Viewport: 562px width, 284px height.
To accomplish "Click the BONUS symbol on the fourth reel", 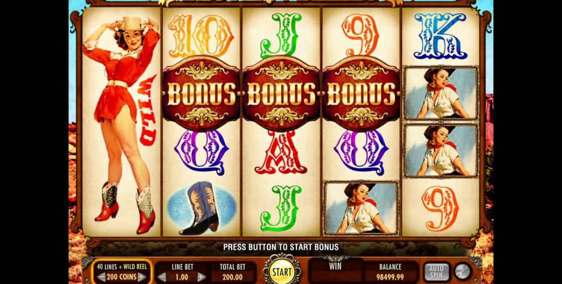I will (361, 94).
